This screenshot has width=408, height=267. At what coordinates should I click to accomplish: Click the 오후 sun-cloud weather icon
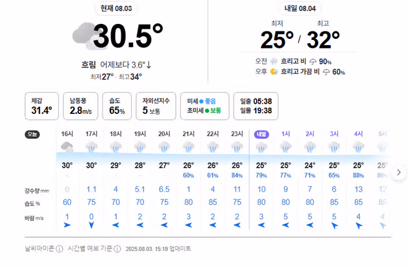point(274,72)
